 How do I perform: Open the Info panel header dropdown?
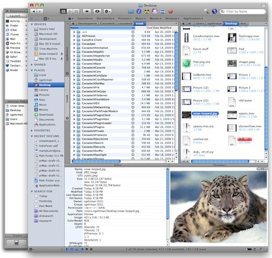point(118,165)
